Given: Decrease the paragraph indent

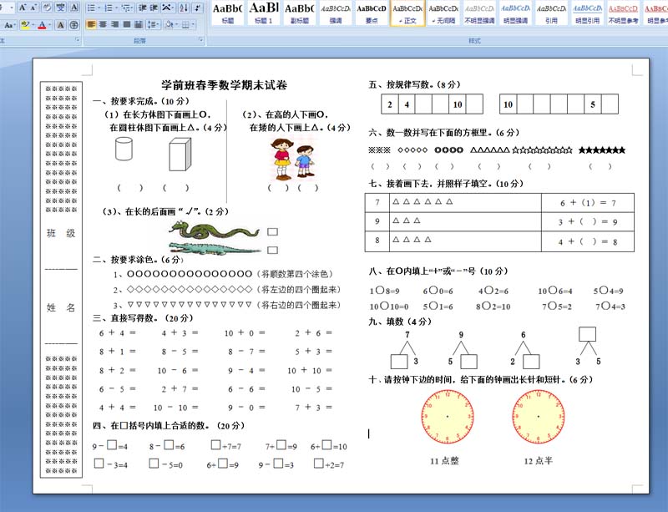Looking at the screenshot, I should point(141,8).
